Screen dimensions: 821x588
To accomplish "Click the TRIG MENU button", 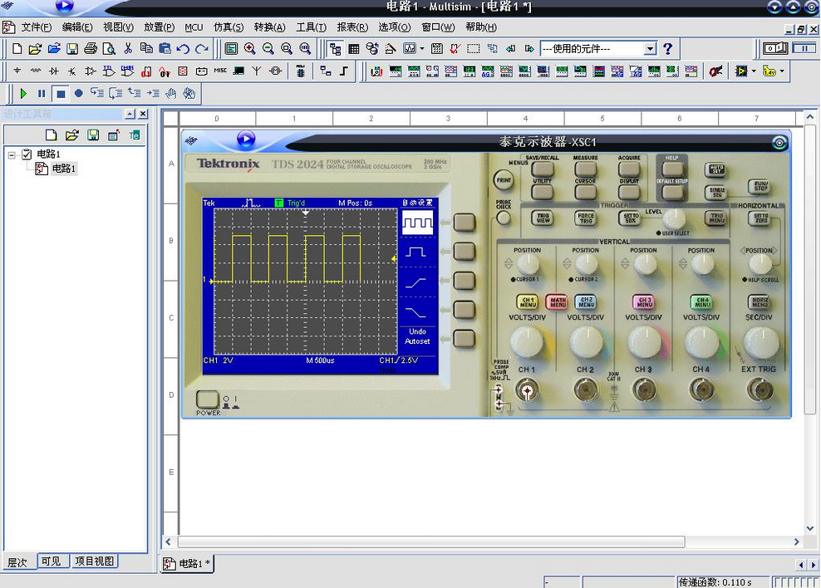I will click(x=715, y=218).
